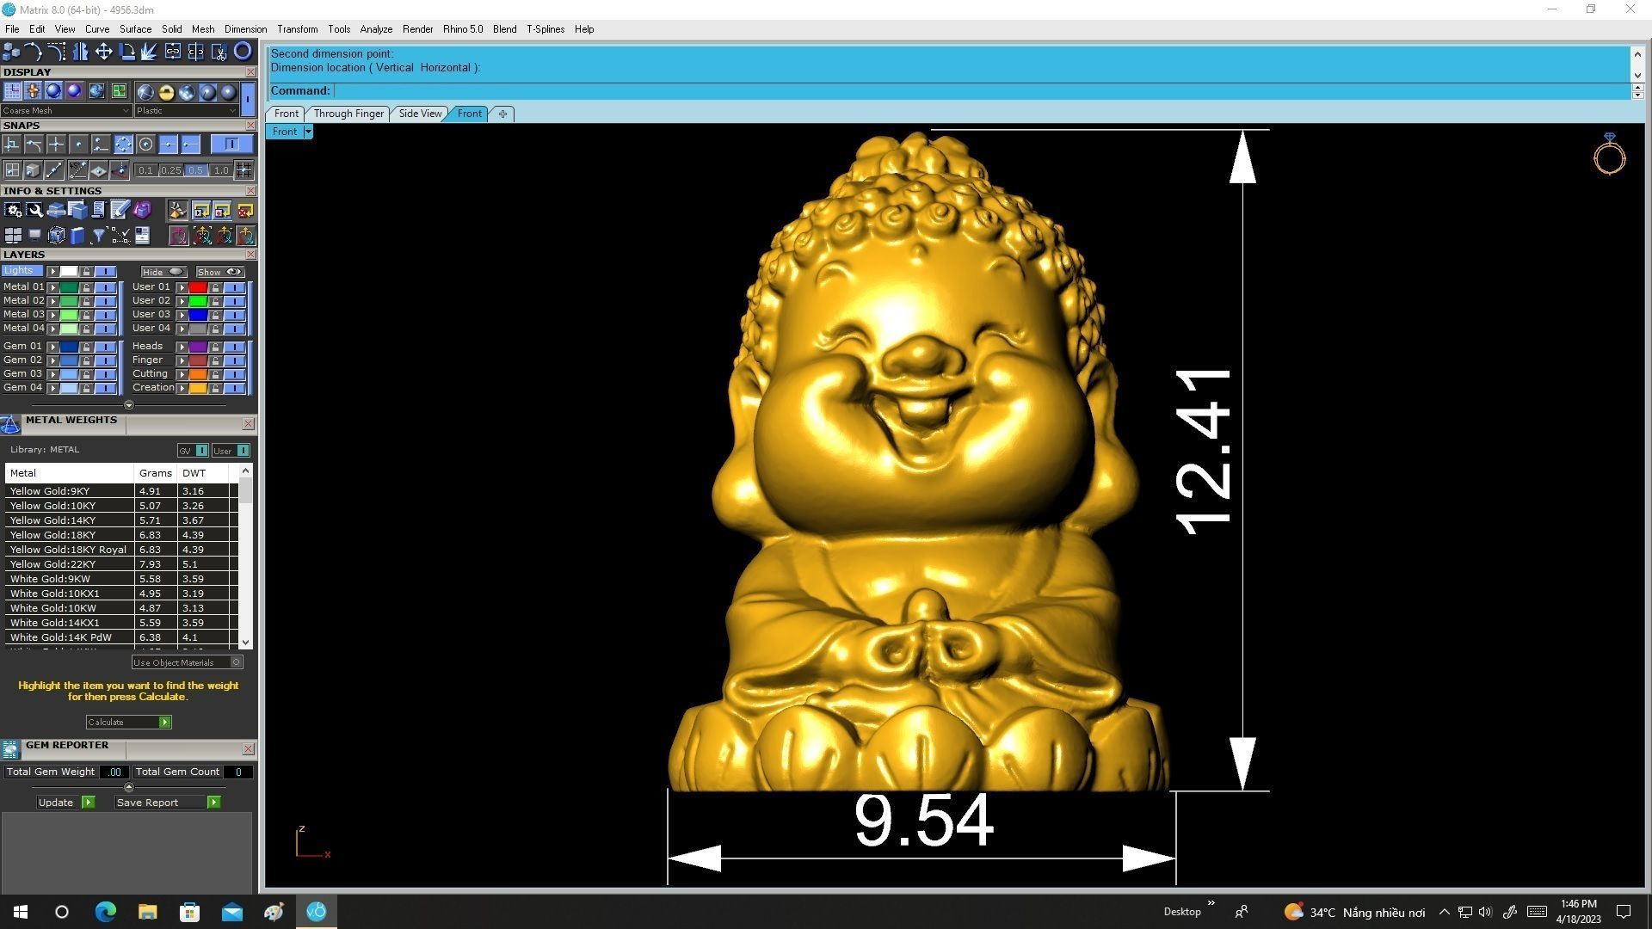Switch to Side View tab
The height and width of the screenshot is (929, 1652).
pyautogui.click(x=420, y=114)
